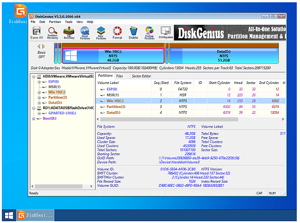Viewport: 300px width, 223px height.
Task: Select Boot(X:) in the disk tree
Action: [50, 118]
